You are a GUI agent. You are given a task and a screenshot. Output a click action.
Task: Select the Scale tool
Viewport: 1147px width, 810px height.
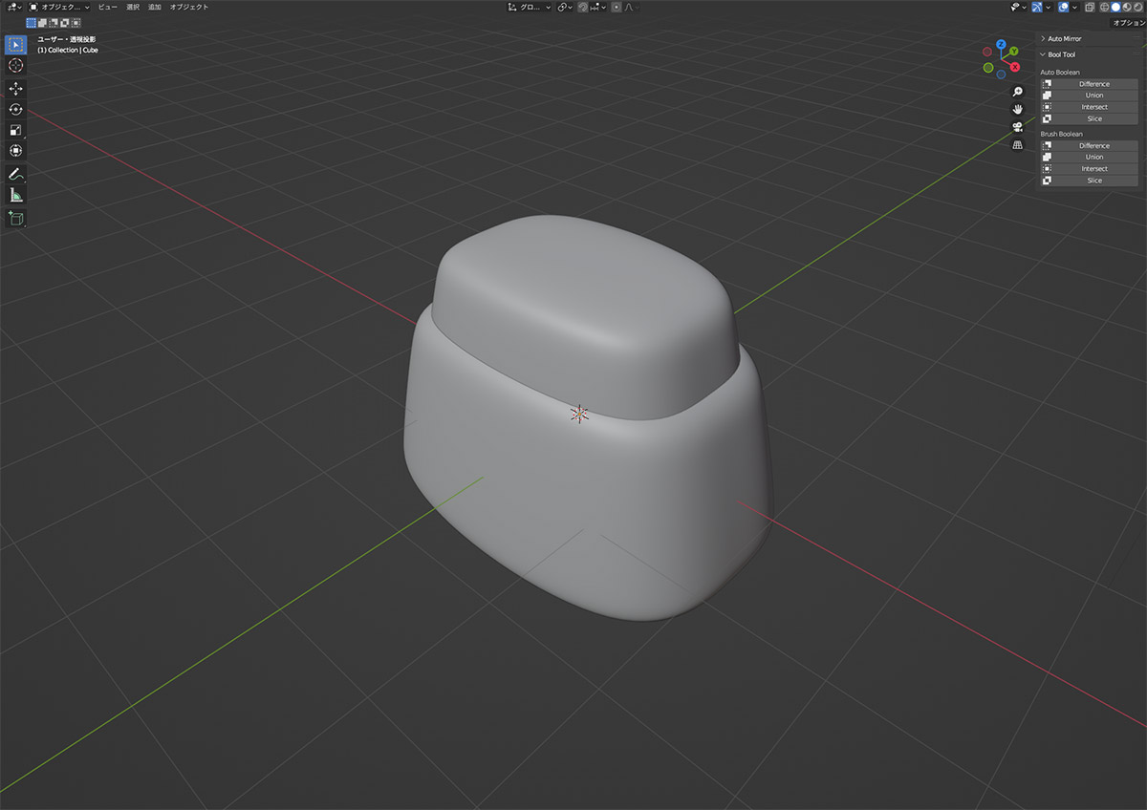[x=15, y=130]
